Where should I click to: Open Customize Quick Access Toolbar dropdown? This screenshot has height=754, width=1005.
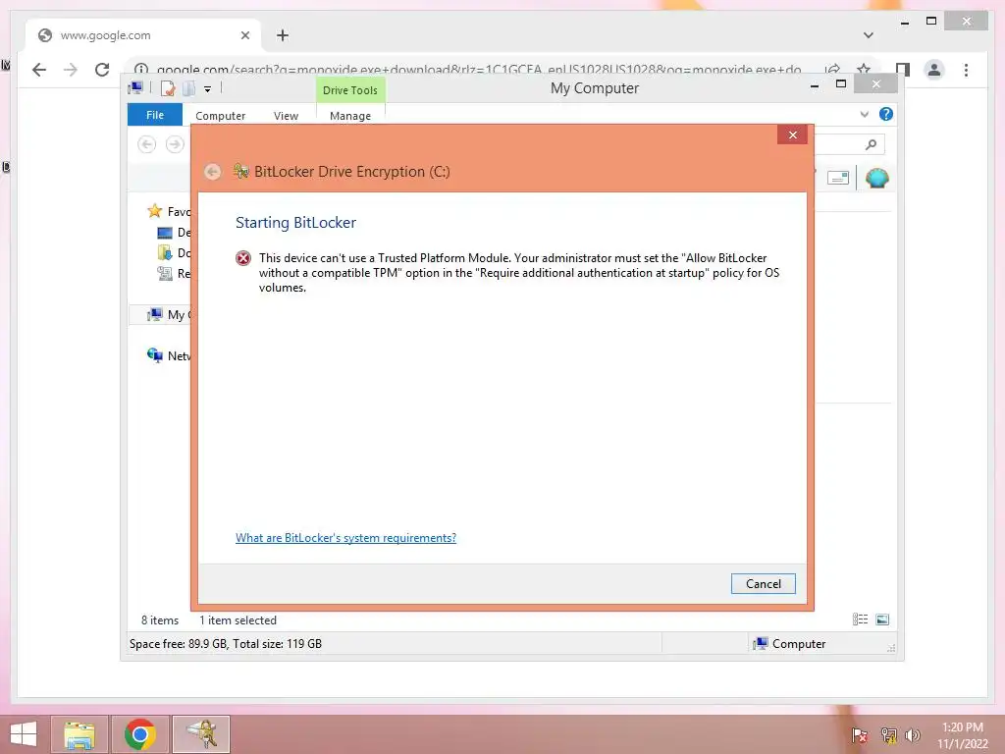[x=208, y=89]
